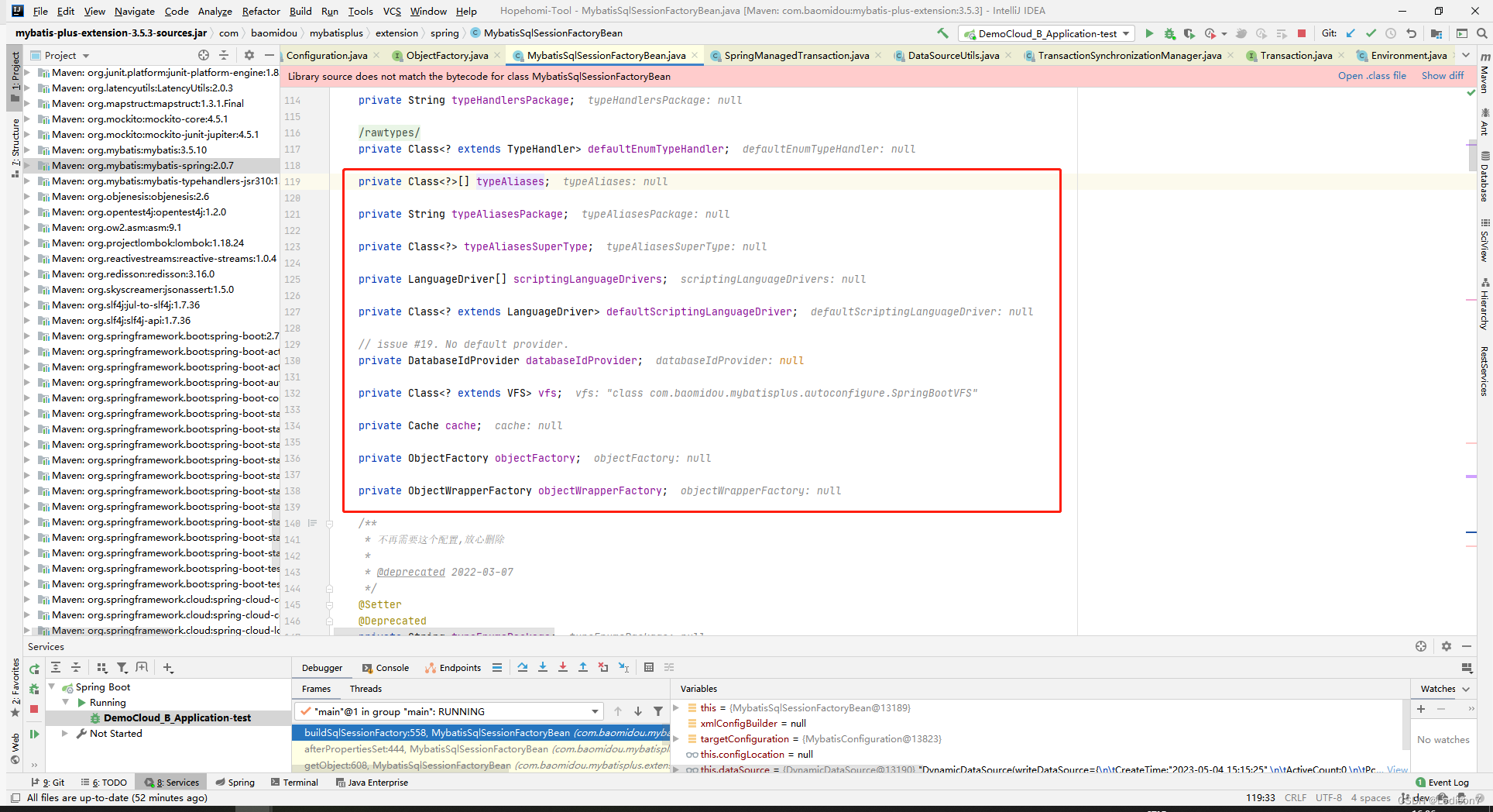The width and height of the screenshot is (1493, 812).
Task: Run with coverage shield icon
Action: (1189, 33)
